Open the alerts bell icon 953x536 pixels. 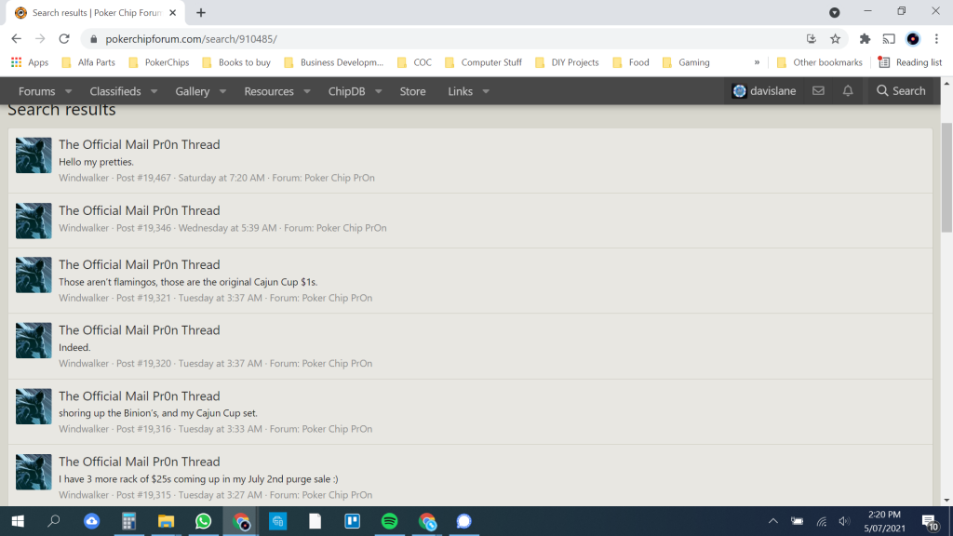848,91
